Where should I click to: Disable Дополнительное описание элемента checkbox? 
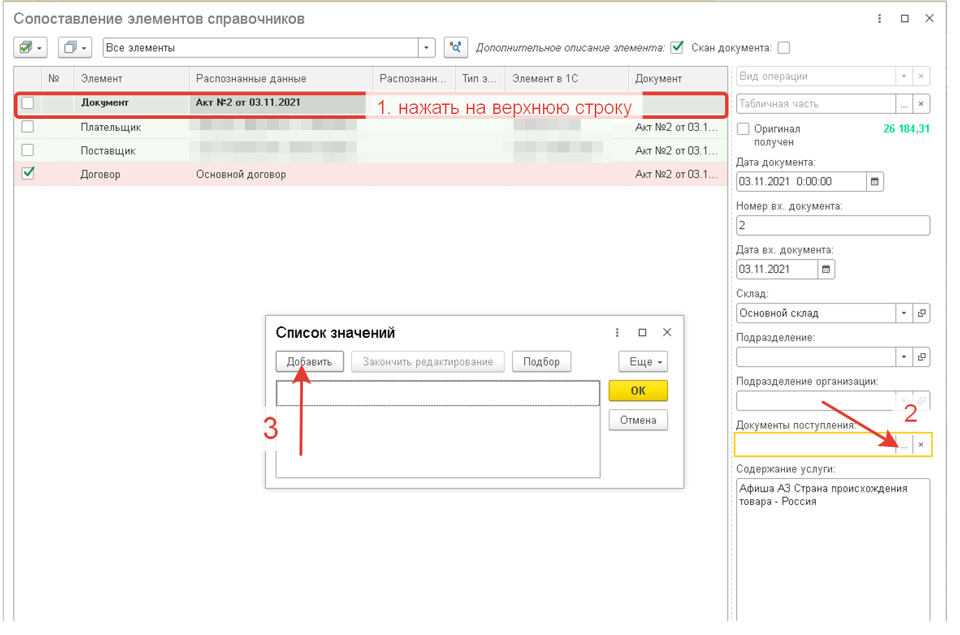677,48
